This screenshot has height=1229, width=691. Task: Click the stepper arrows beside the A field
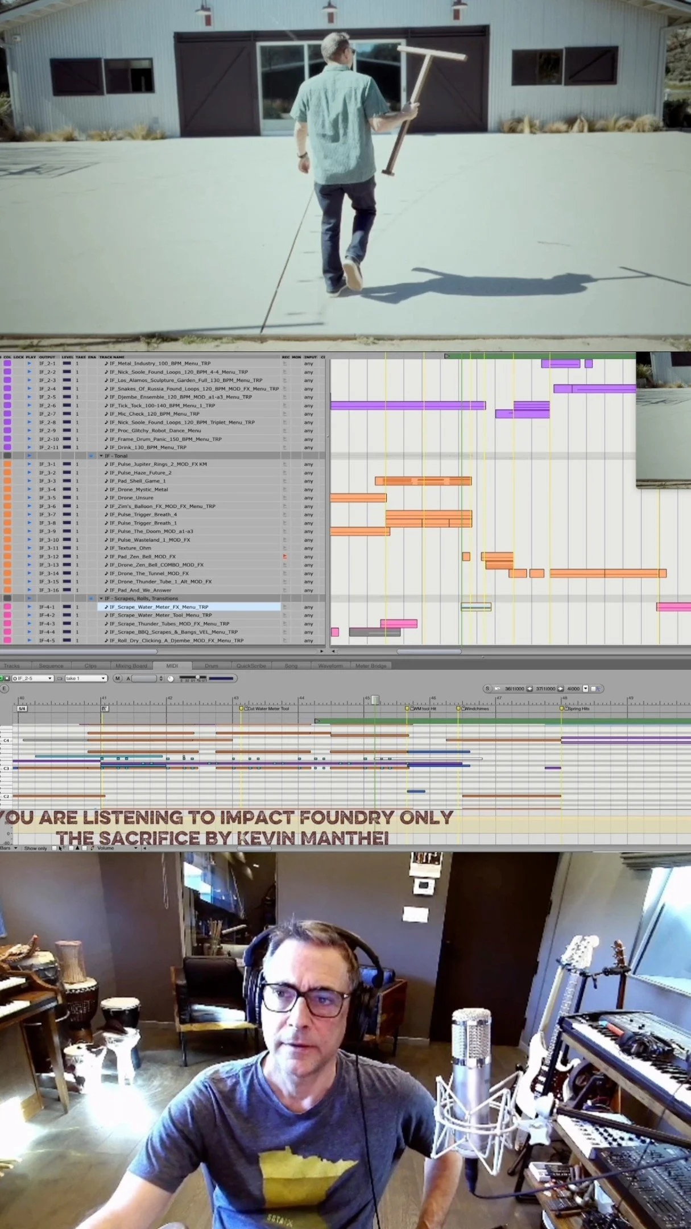point(161,678)
